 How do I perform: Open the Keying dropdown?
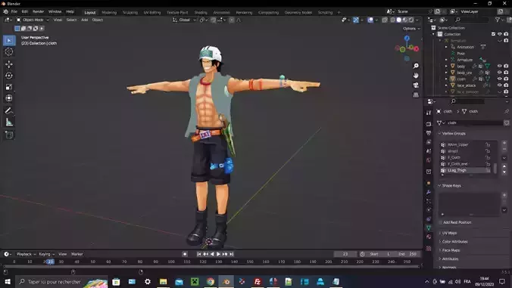pos(47,254)
